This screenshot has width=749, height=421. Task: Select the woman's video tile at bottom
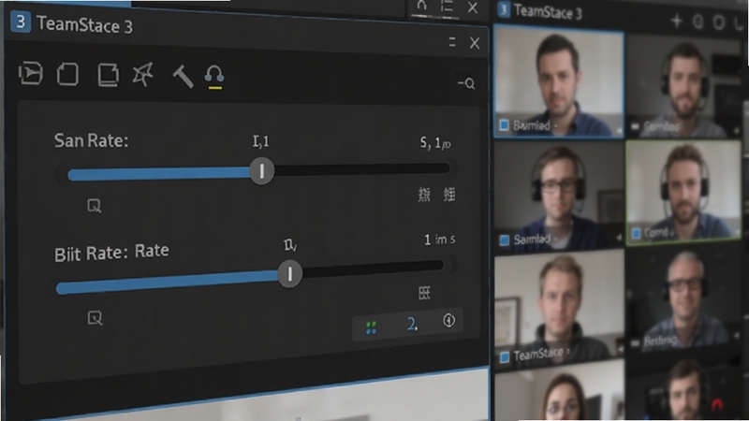(559, 391)
